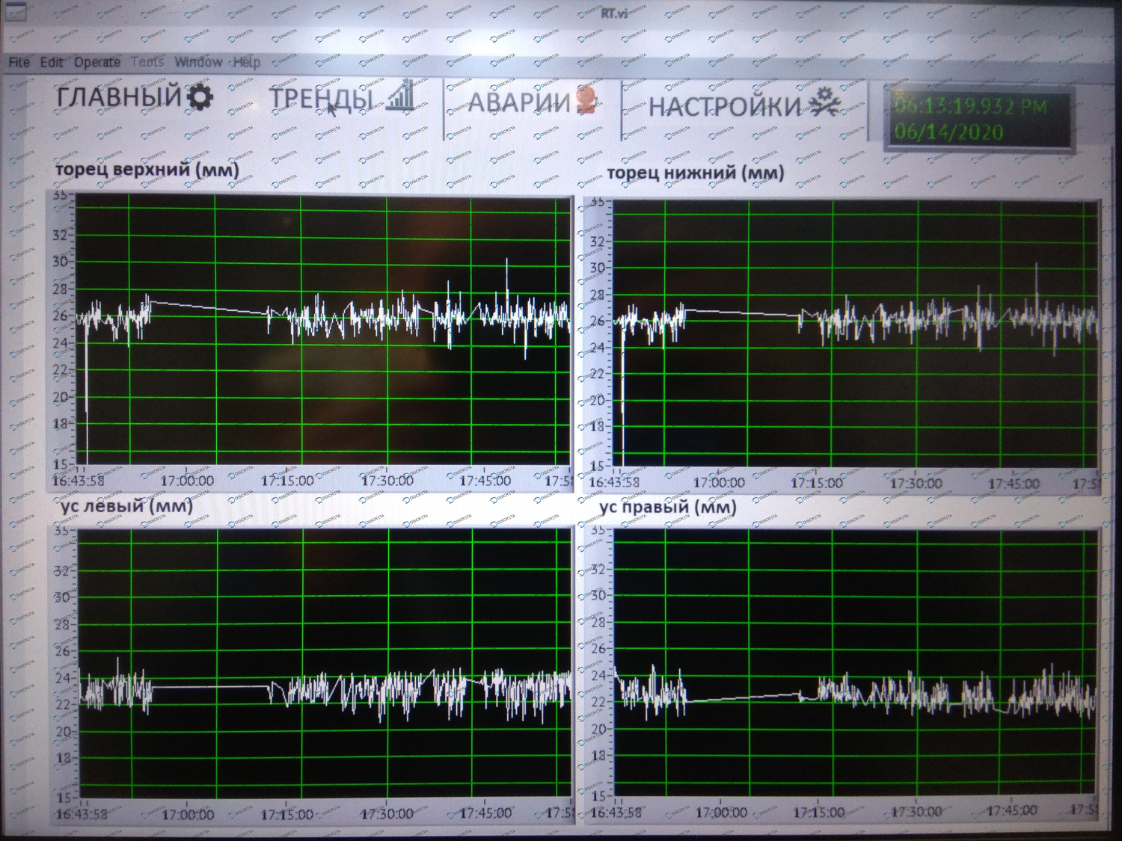Click the red alarm icon beside АВАРИИ
Screen dimensions: 1122x841
coord(586,101)
